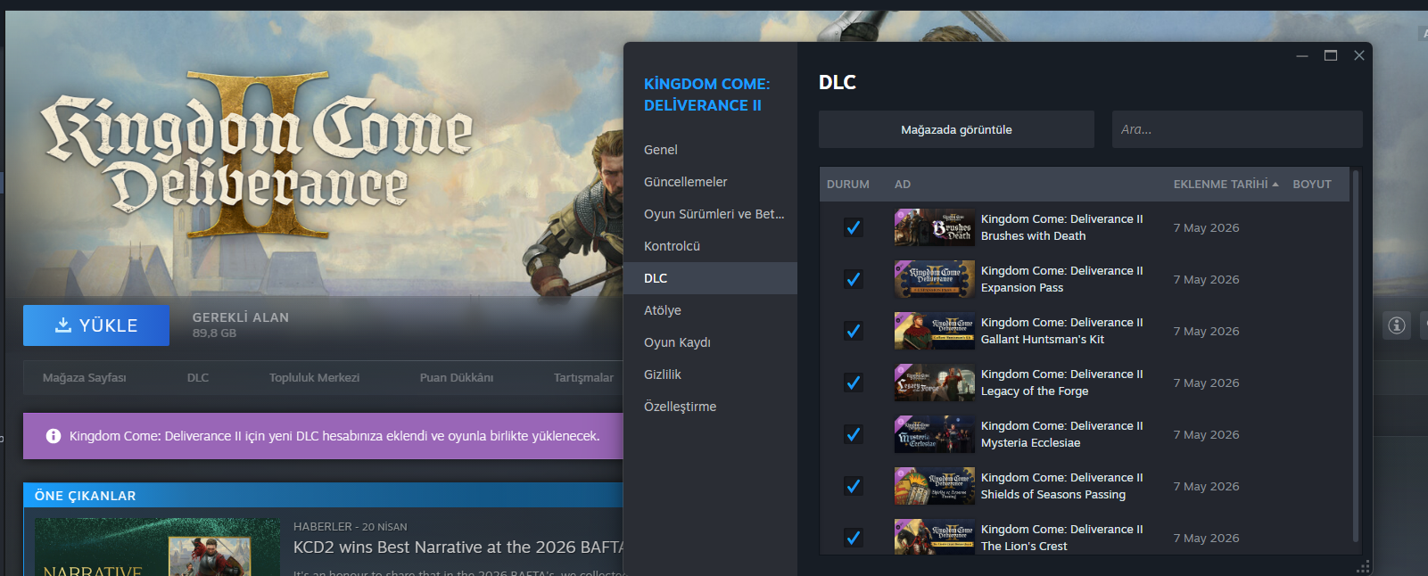Click the DLC list vertical scrollbar
This screenshot has height=576, width=1428.
point(1356,357)
